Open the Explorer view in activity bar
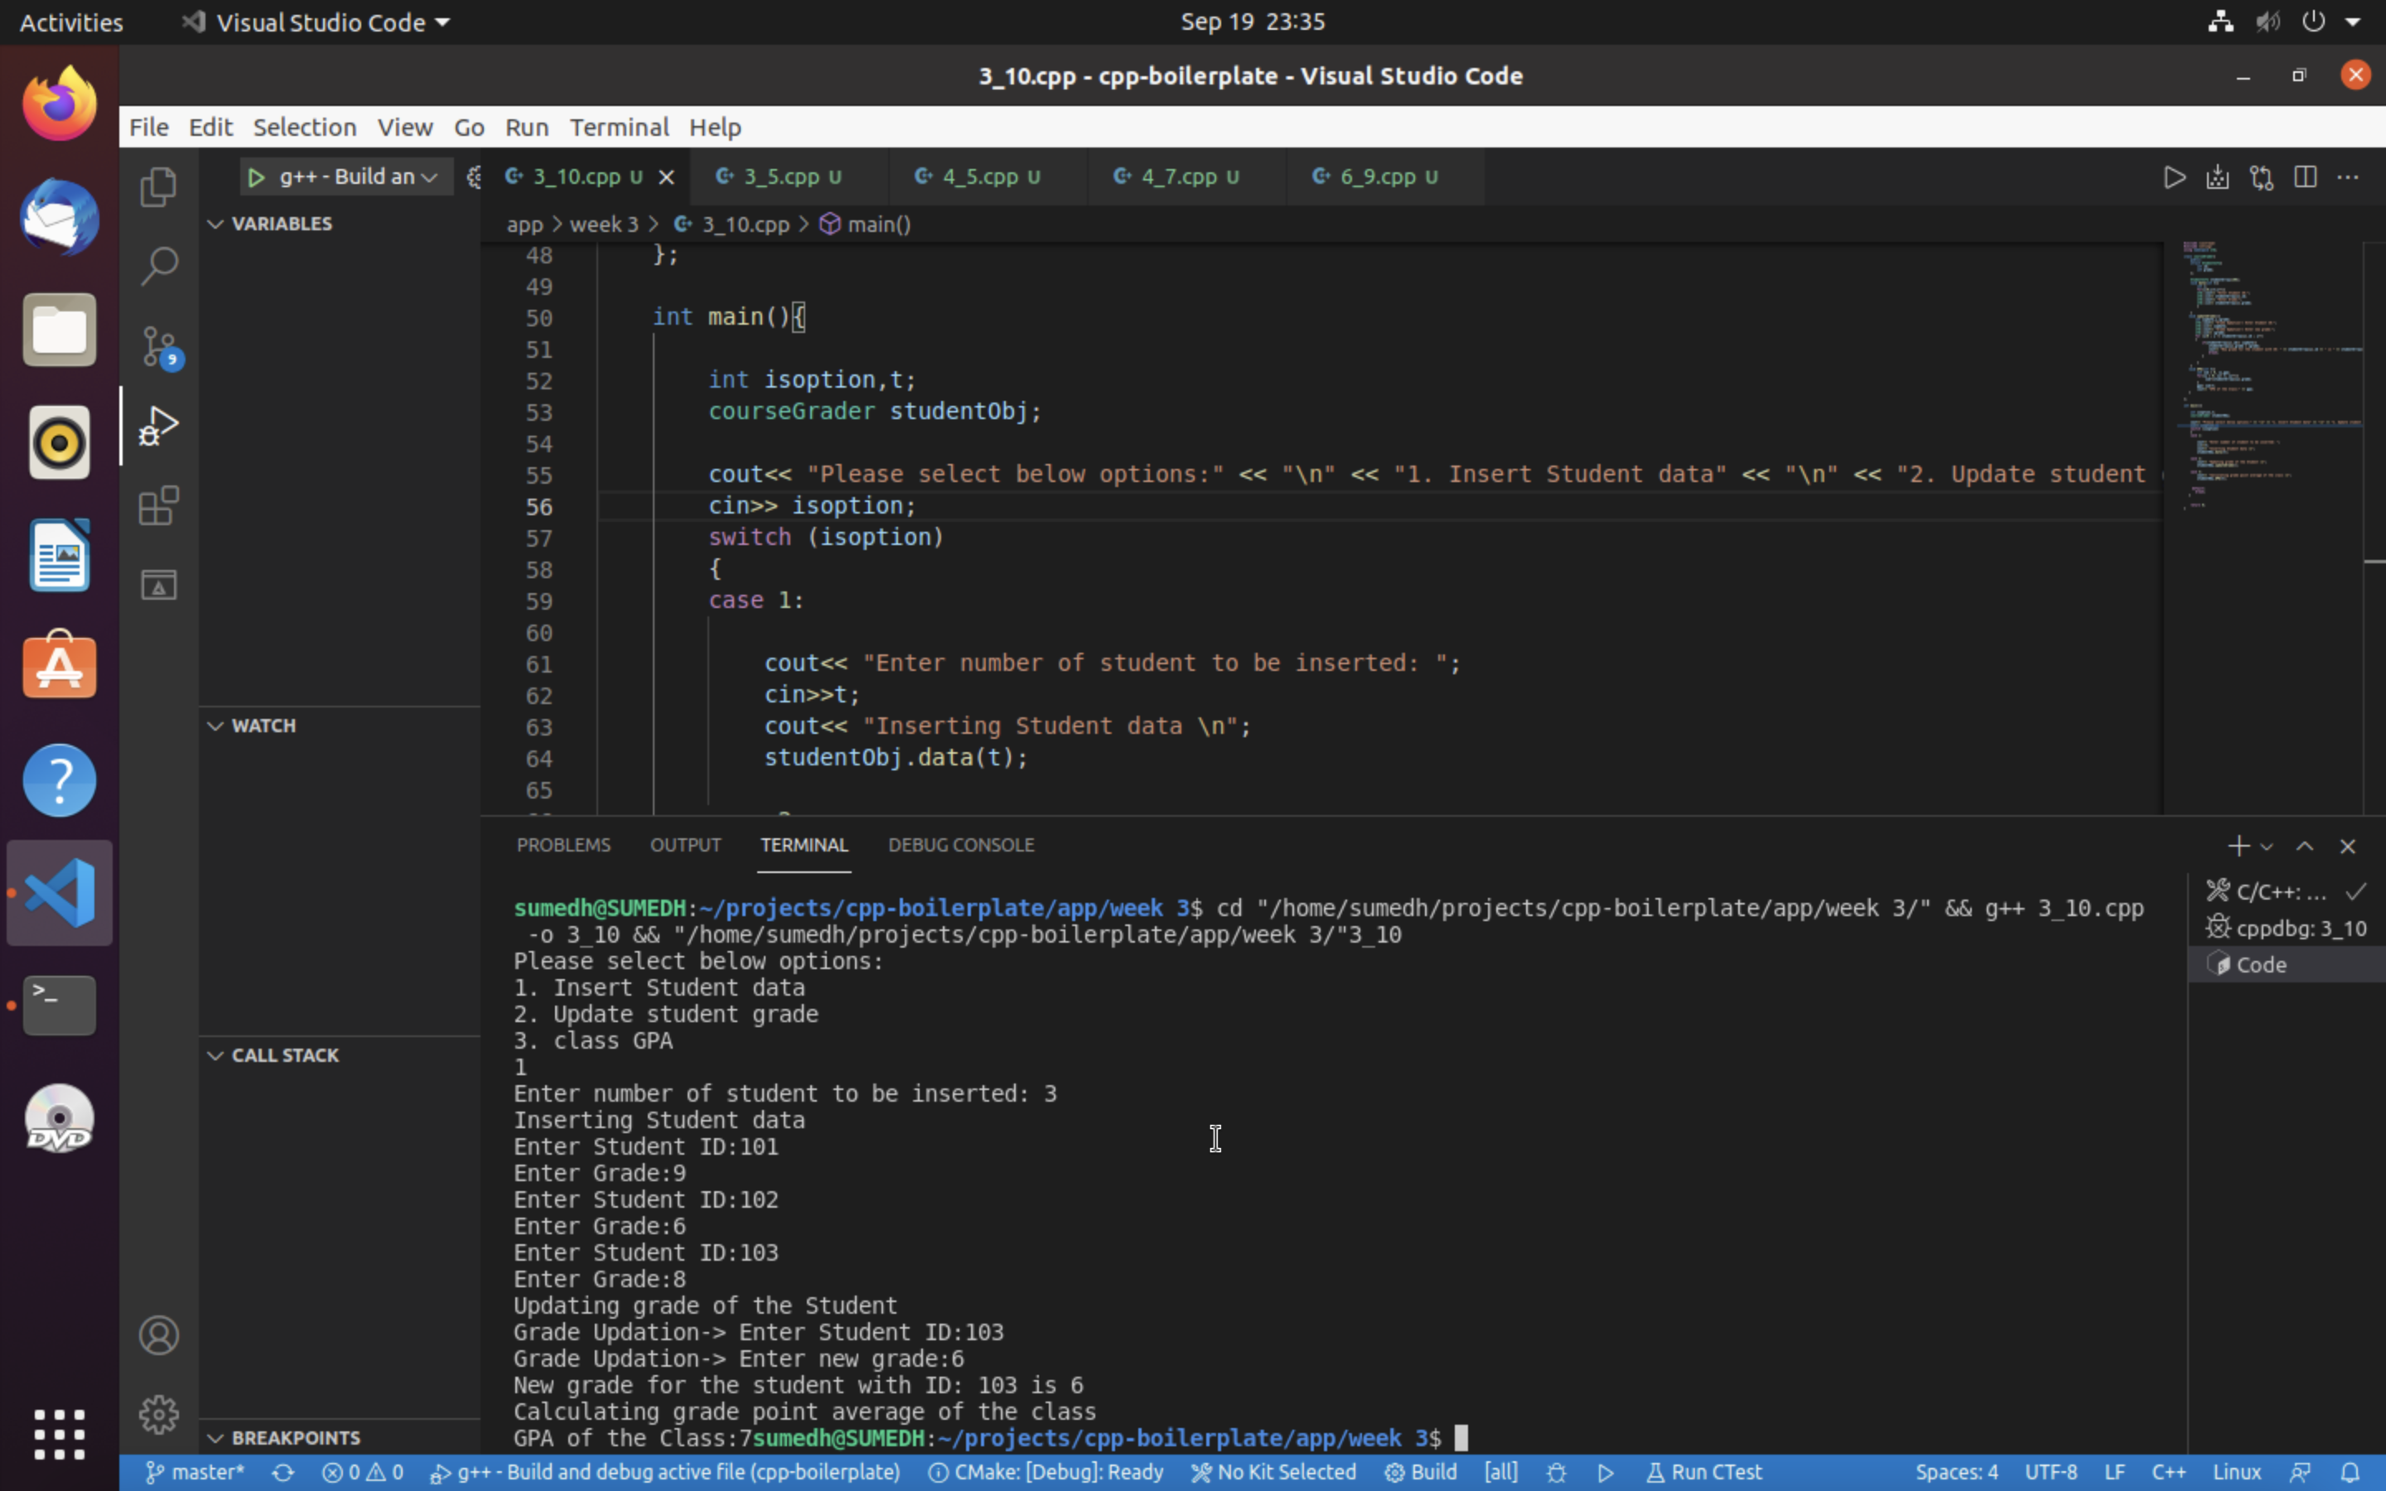 point(159,186)
